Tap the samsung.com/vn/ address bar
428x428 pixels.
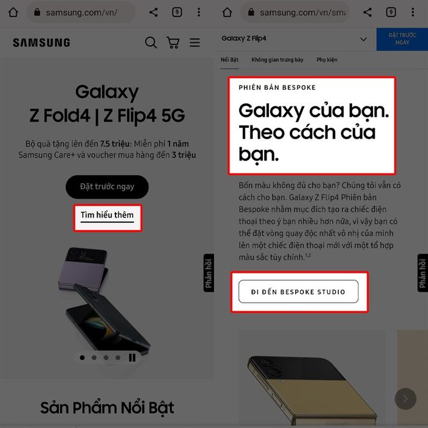81,12
